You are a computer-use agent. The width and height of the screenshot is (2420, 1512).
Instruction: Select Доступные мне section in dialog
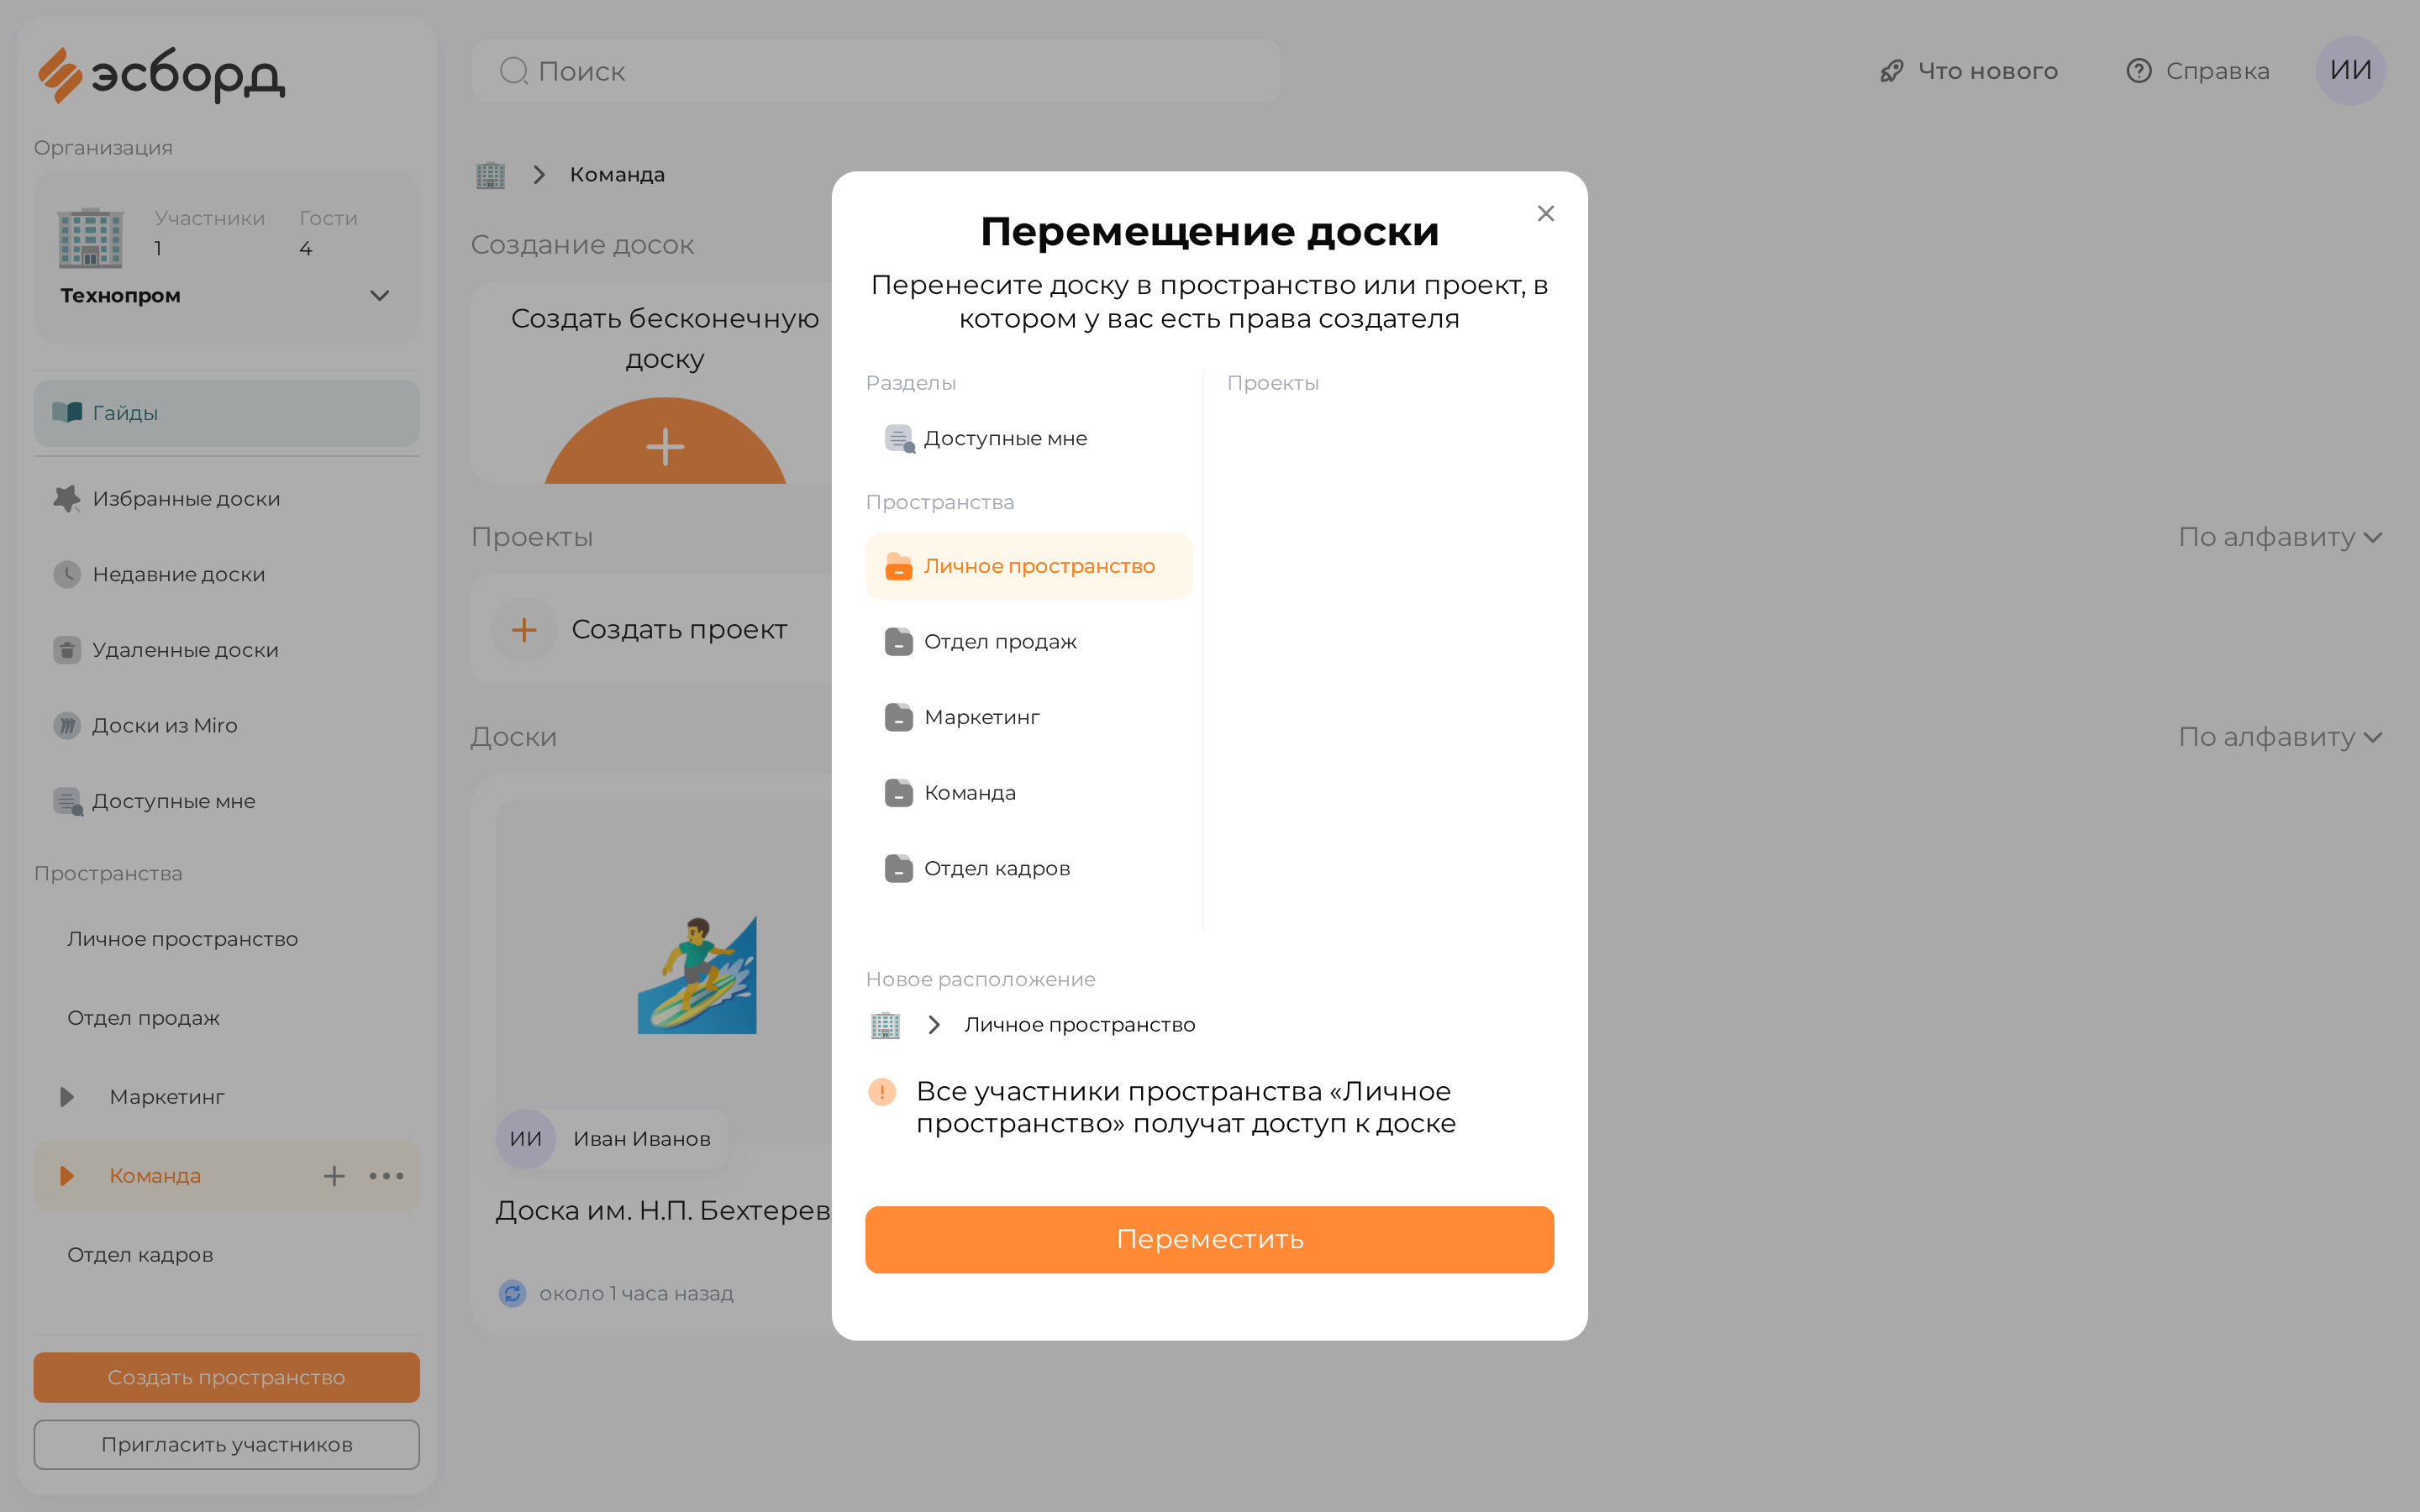(x=1029, y=438)
